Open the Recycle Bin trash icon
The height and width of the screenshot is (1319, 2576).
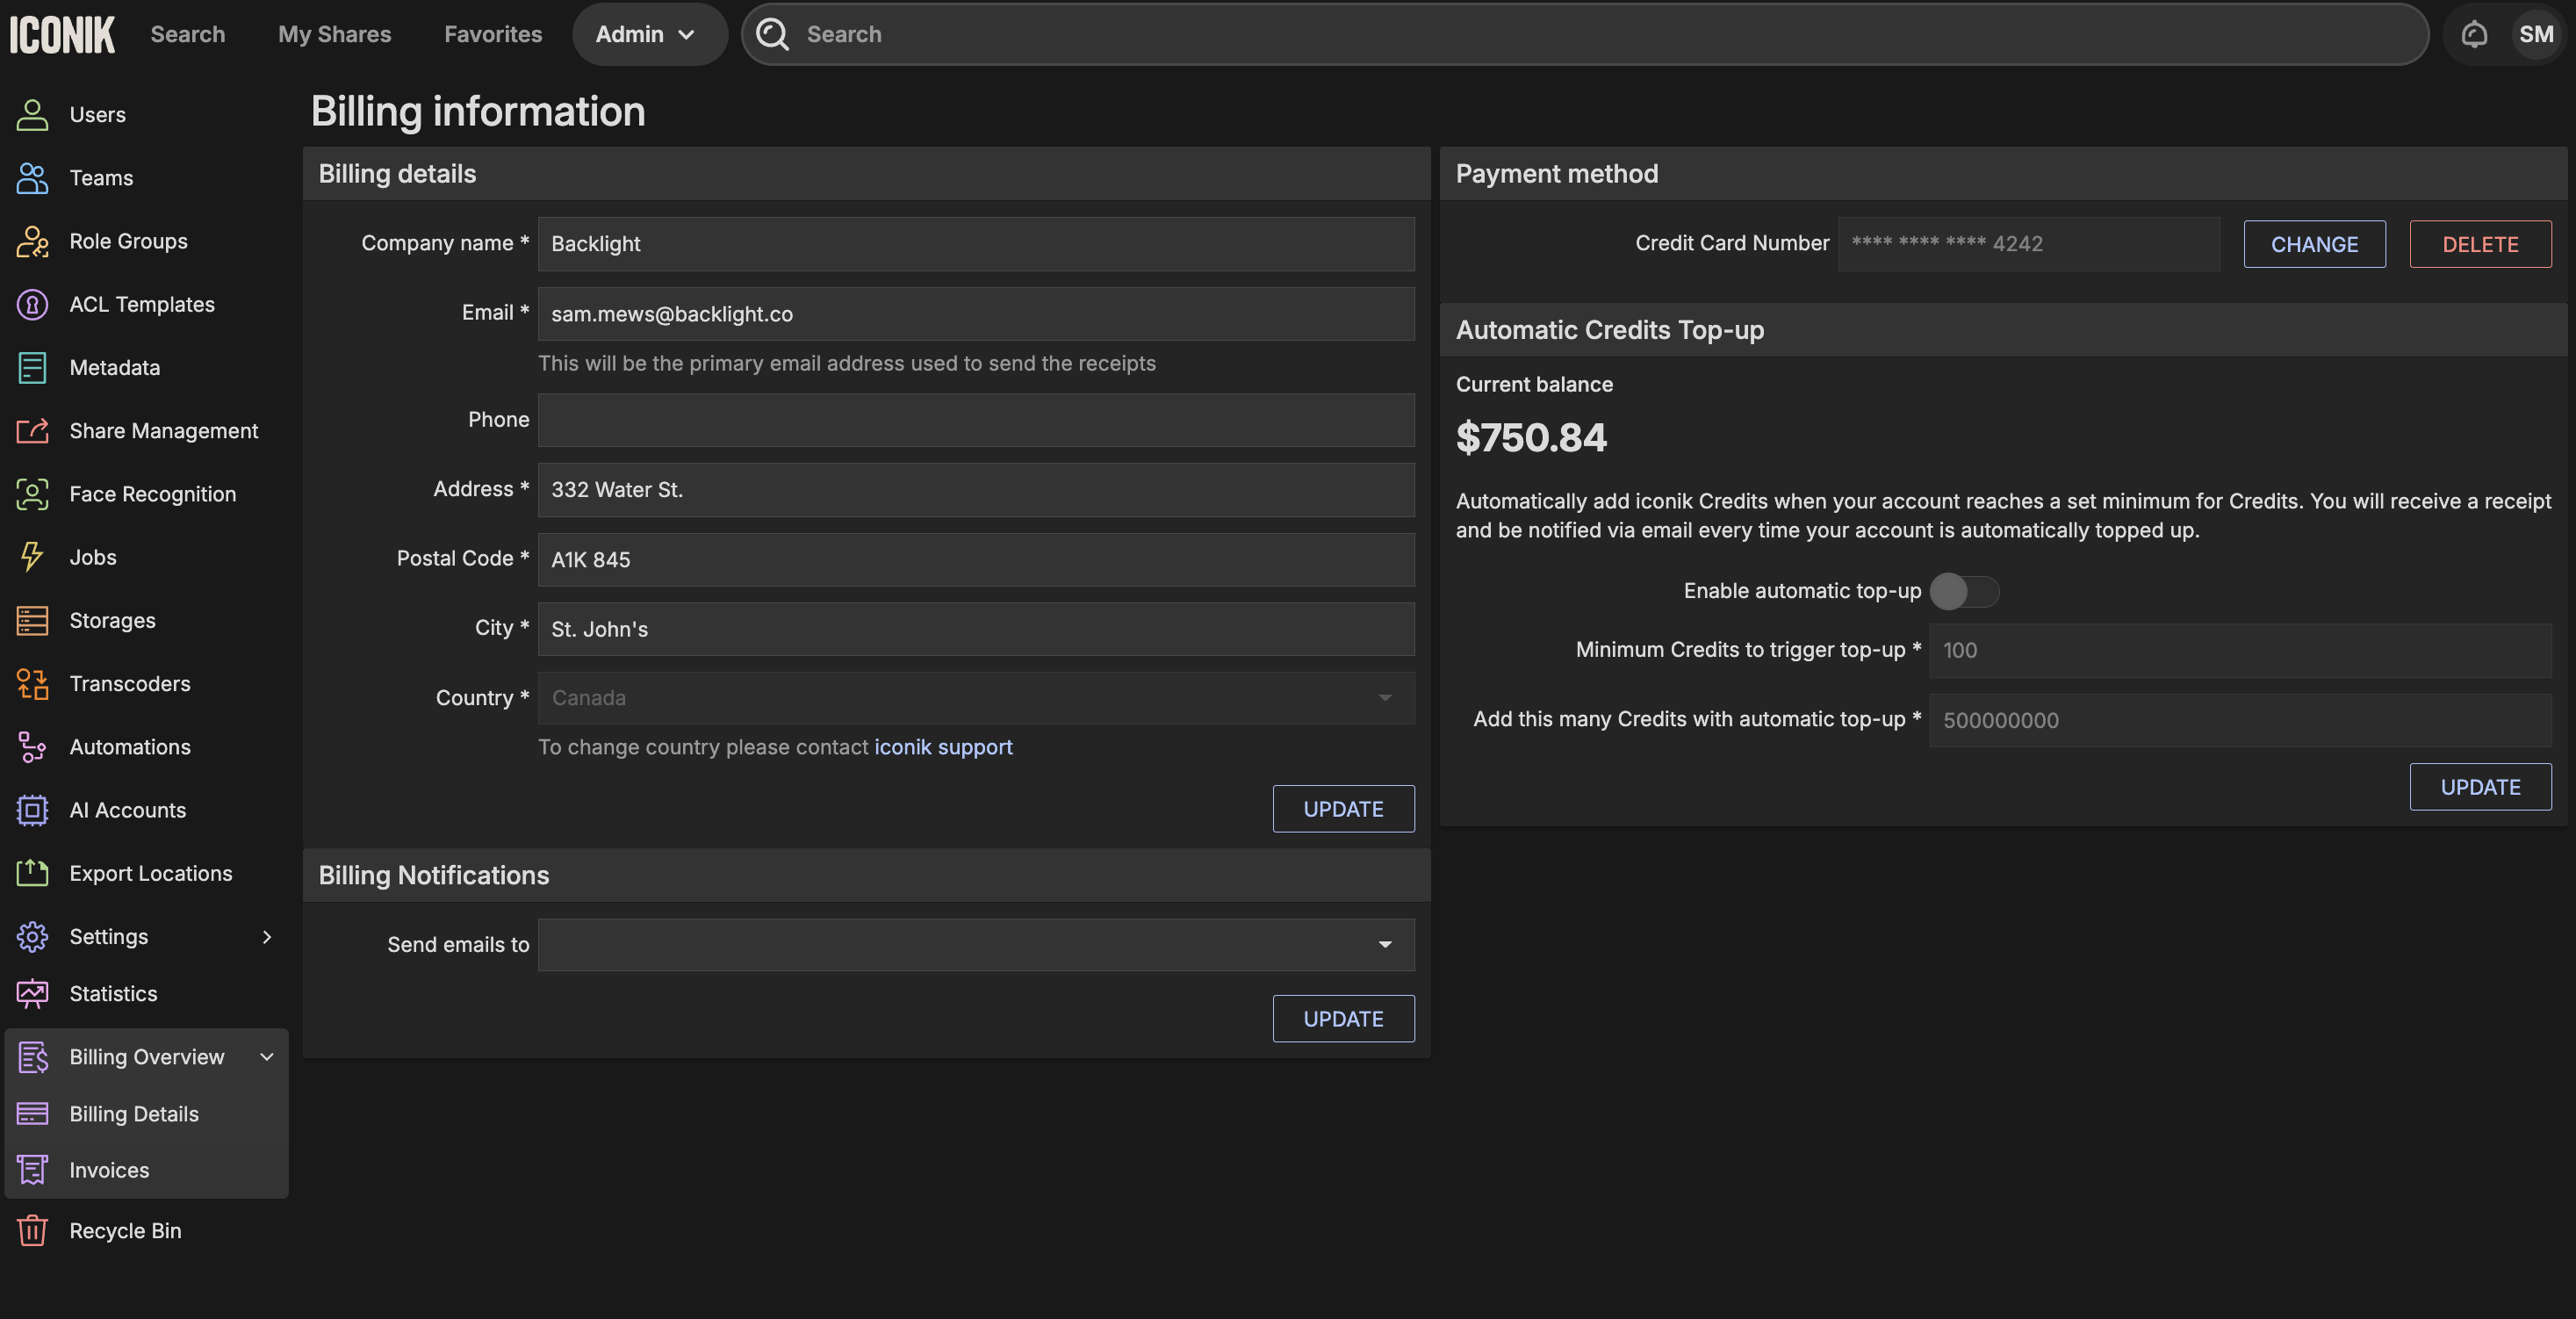(32, 1230)
